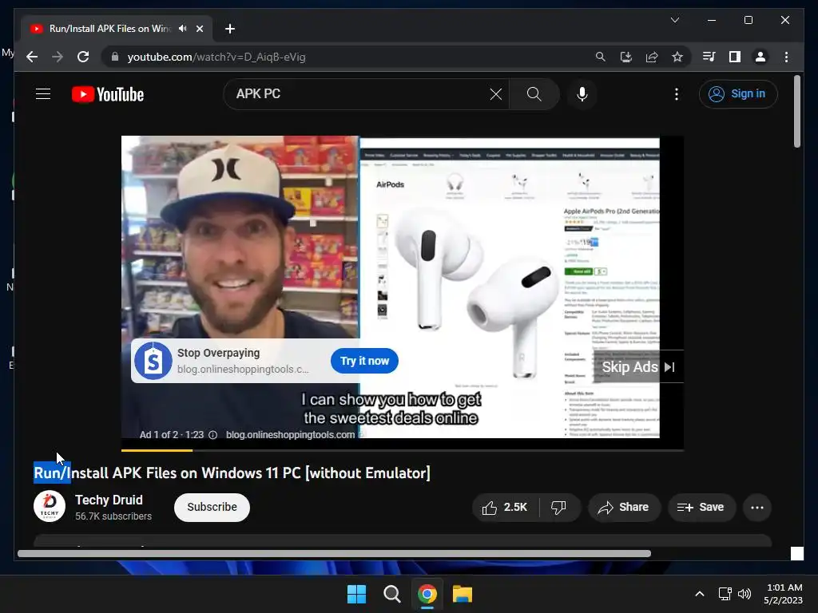
Task: Show hidden system tray icons
Action: point(700,594)
